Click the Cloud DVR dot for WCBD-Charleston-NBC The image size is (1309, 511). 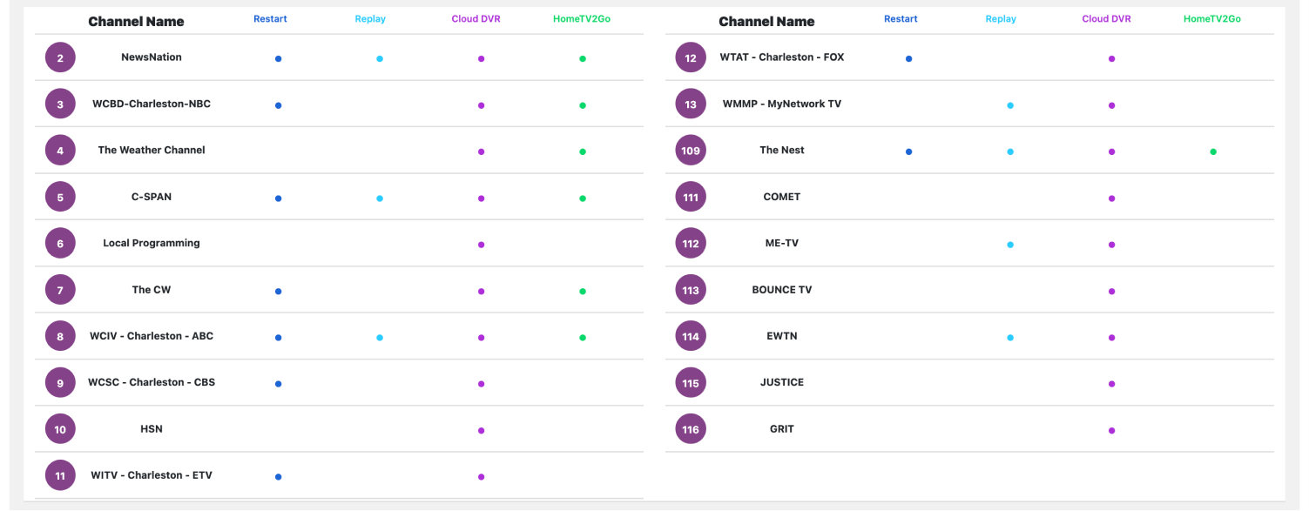(481, 105)
